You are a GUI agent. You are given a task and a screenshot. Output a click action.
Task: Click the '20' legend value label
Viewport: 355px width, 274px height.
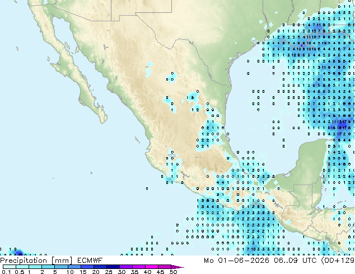pyautogui.click(x=96, y=272)
